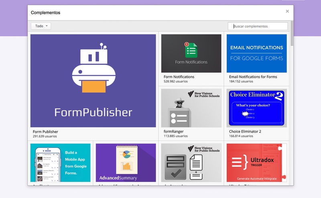Close the Complementos dialog
The image size is (321, 198).
point(287,11)
